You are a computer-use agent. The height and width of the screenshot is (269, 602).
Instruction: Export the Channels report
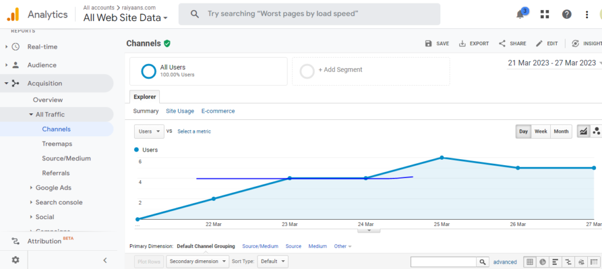pyautogui.click(x=474, y=43)
